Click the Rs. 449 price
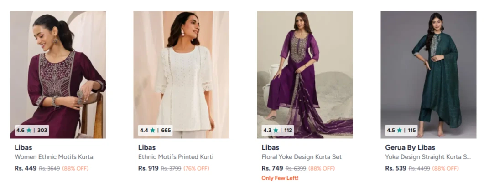Viewport: 484px width, 186px height. [26, 168]
